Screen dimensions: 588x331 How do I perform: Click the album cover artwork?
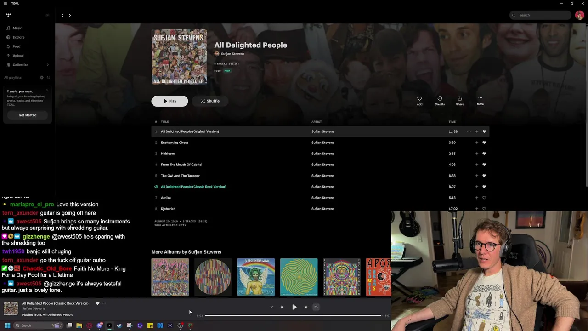[x=179, y=57]
